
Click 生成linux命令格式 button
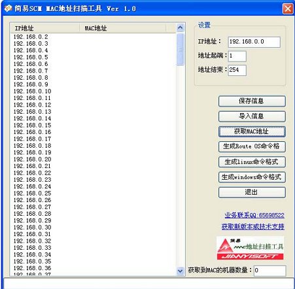(252, 162)
